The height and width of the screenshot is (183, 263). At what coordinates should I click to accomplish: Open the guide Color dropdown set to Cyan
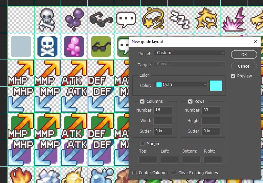(180, 85)
